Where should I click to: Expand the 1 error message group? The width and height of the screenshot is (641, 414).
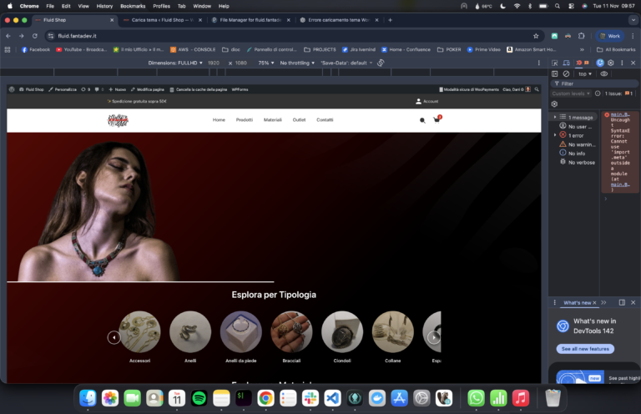click(x=555, y=135)
